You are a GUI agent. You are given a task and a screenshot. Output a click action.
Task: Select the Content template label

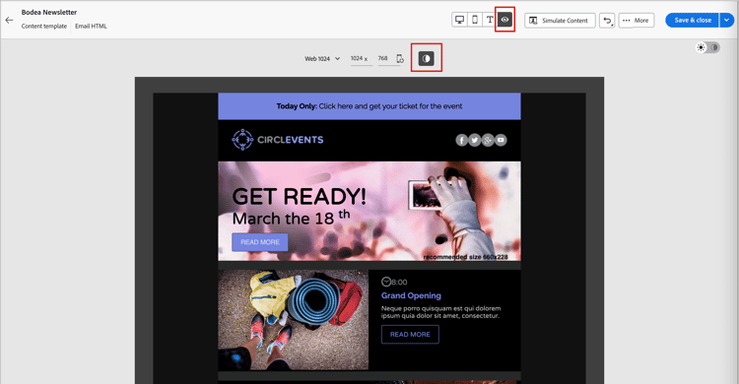[43, 27]
